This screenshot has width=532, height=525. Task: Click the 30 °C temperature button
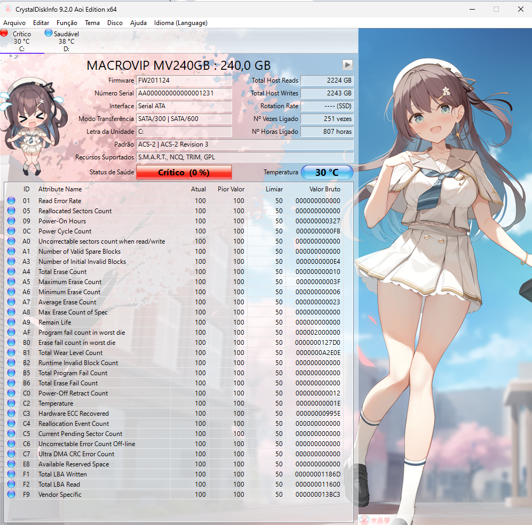327,172
